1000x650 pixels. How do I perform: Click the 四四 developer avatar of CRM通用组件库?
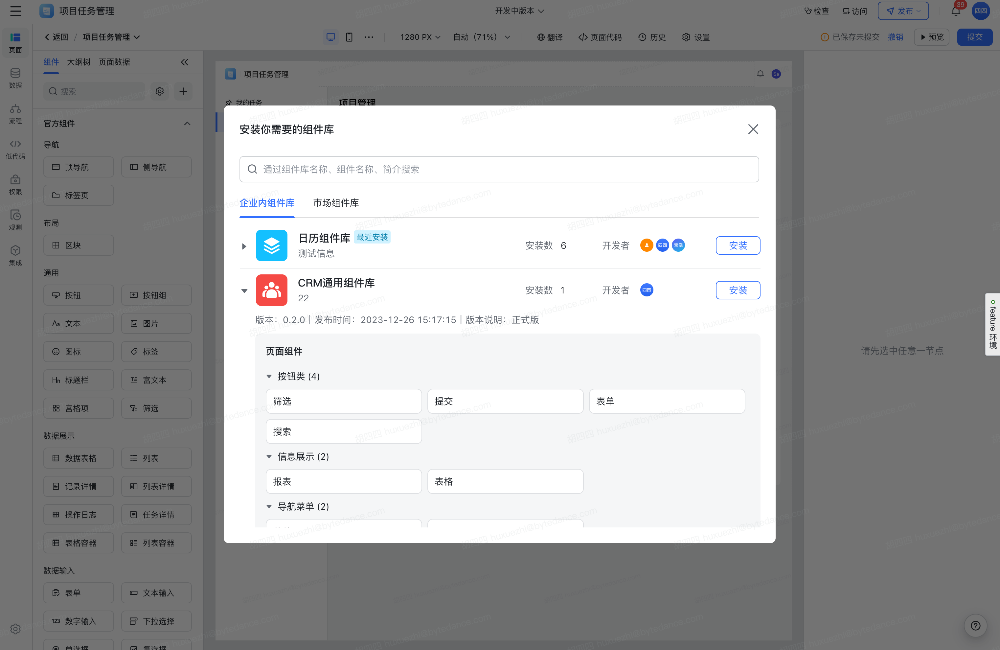647,290
